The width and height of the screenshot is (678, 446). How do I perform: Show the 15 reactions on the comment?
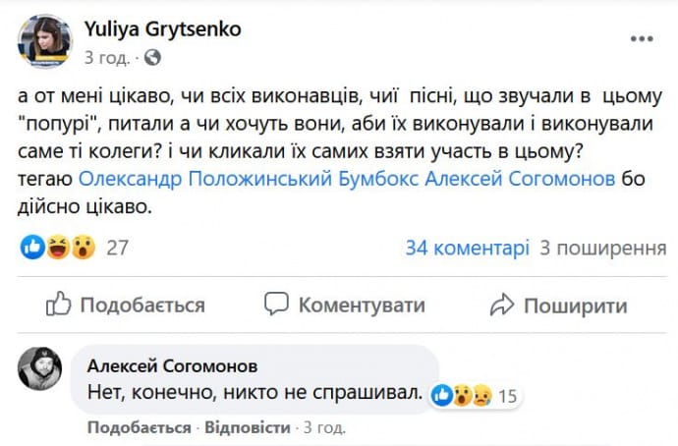508,397
